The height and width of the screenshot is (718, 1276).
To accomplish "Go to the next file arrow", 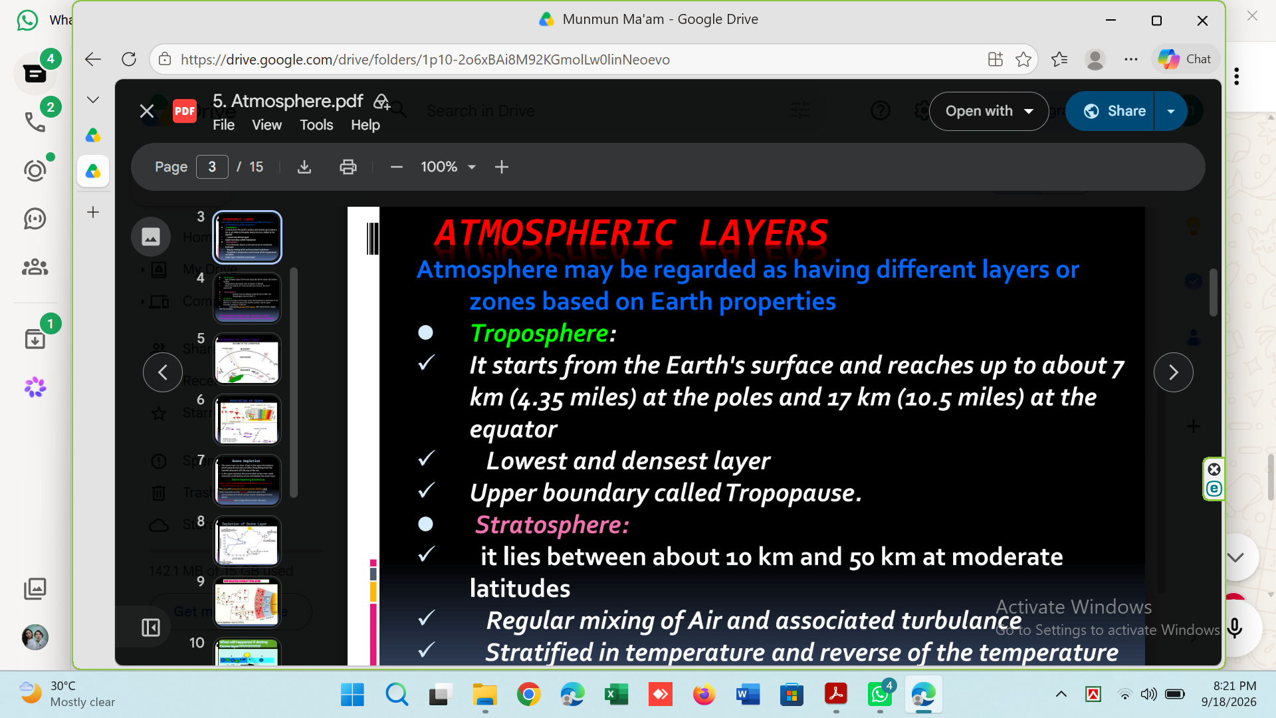I will [1173, 372].
